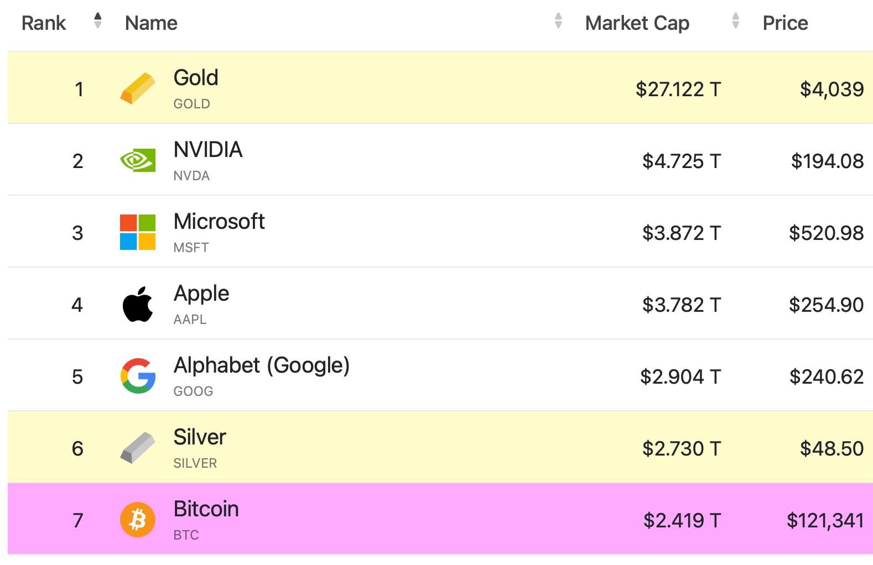
Task: Click the Gold bar icon
Action: coord(138,88)
